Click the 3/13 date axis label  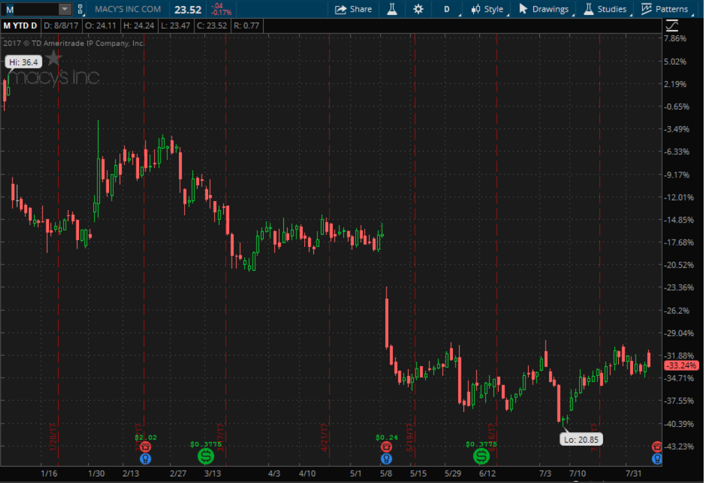point(213,474)
